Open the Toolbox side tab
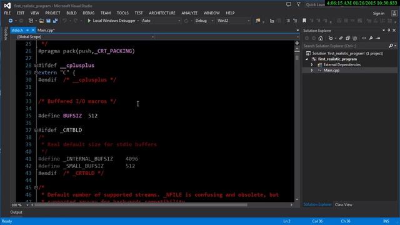Screen dimensions: 400x225 pyautogui.click(x=6, y=34)
